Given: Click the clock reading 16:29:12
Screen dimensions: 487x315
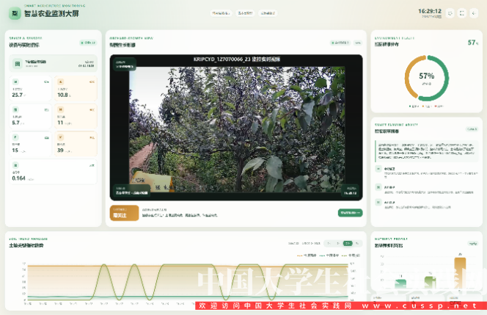Looking at the screenshot, I should [x=430, y=11].
